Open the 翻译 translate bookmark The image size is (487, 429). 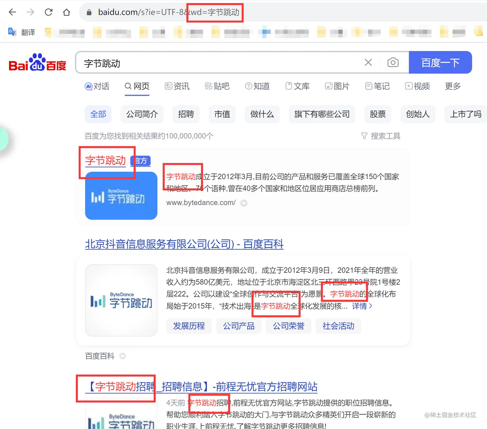[x=22, y=32]
